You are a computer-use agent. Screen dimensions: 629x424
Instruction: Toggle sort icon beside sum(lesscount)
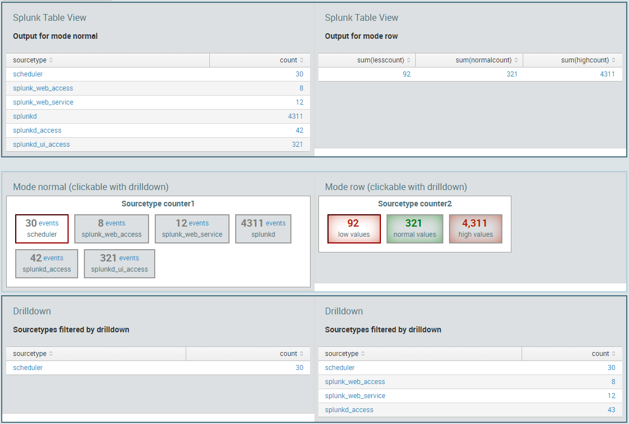click(x=409, y=60)
